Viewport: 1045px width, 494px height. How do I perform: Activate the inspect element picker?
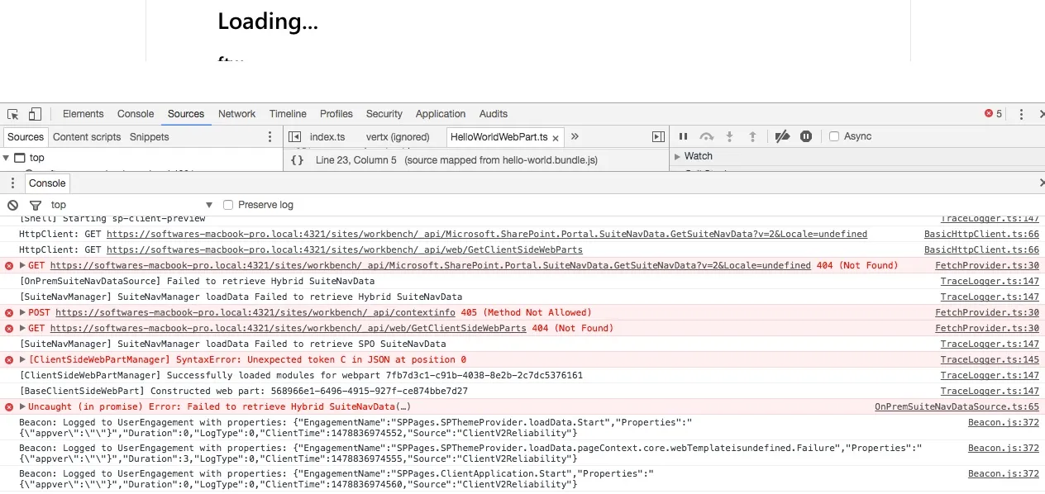click(13, 114)
